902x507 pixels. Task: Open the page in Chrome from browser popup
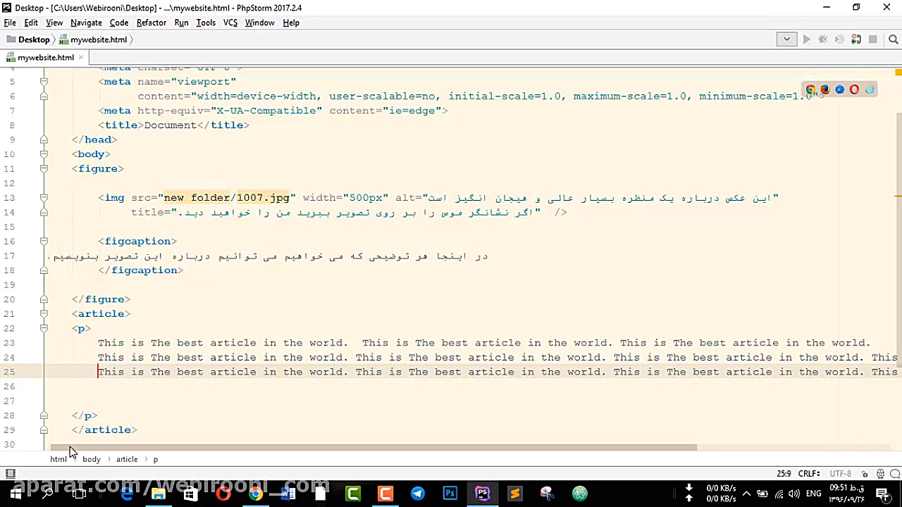(x=811, y=89)
